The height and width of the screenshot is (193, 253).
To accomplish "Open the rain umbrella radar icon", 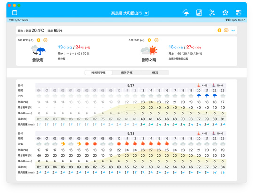I will coord(186,13).
